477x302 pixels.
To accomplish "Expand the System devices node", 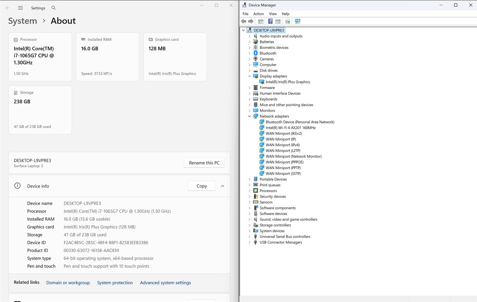I will 250,231.
